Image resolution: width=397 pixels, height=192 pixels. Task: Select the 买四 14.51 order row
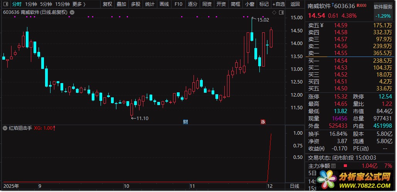tap(350, 82)
